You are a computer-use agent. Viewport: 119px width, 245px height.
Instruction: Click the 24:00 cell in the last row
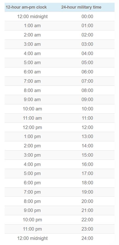coord(87,238)
